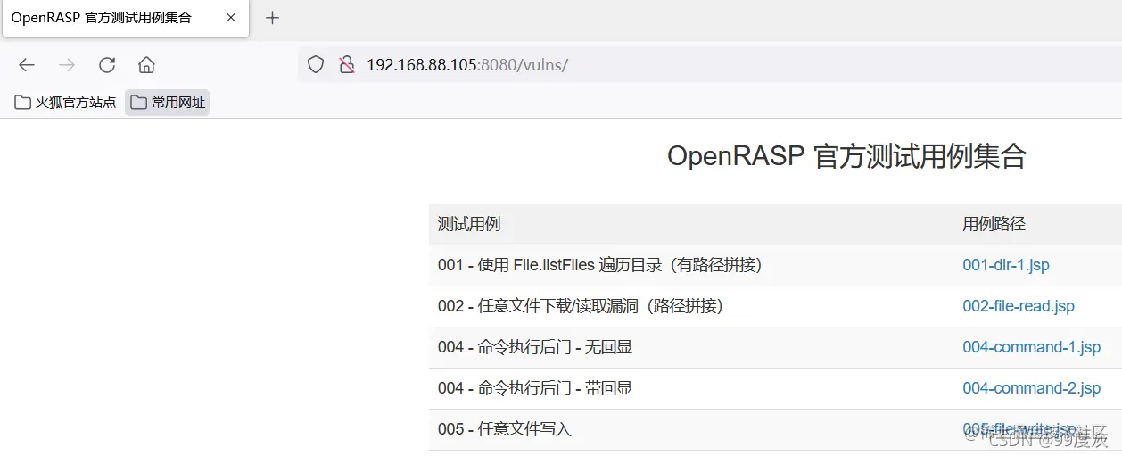The height and width of the screenshot is (456, 1122).
Task: Click the row text 004 - 命令执行后门 - 带回显
Action: pos(535,388)
